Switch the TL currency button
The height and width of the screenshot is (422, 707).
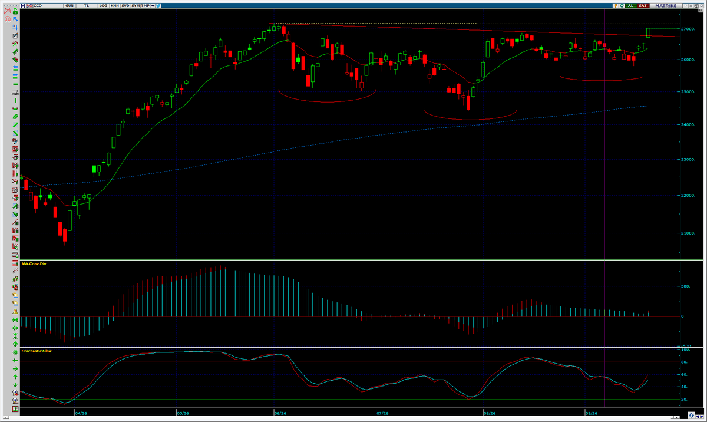point(87,5)
